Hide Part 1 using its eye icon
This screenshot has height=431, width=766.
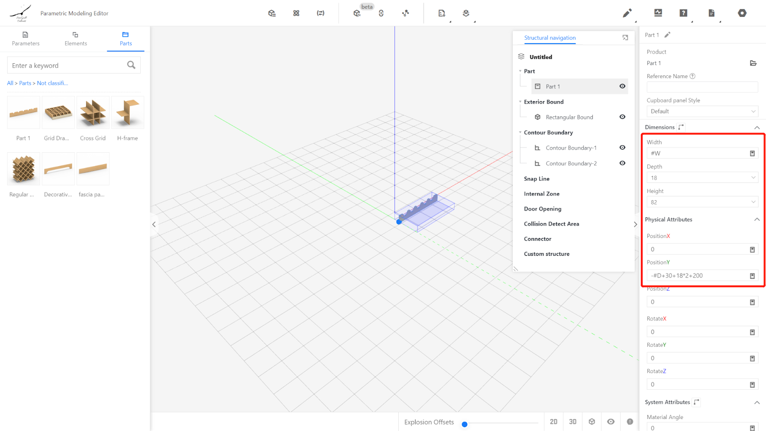click(x=622, y=86)
